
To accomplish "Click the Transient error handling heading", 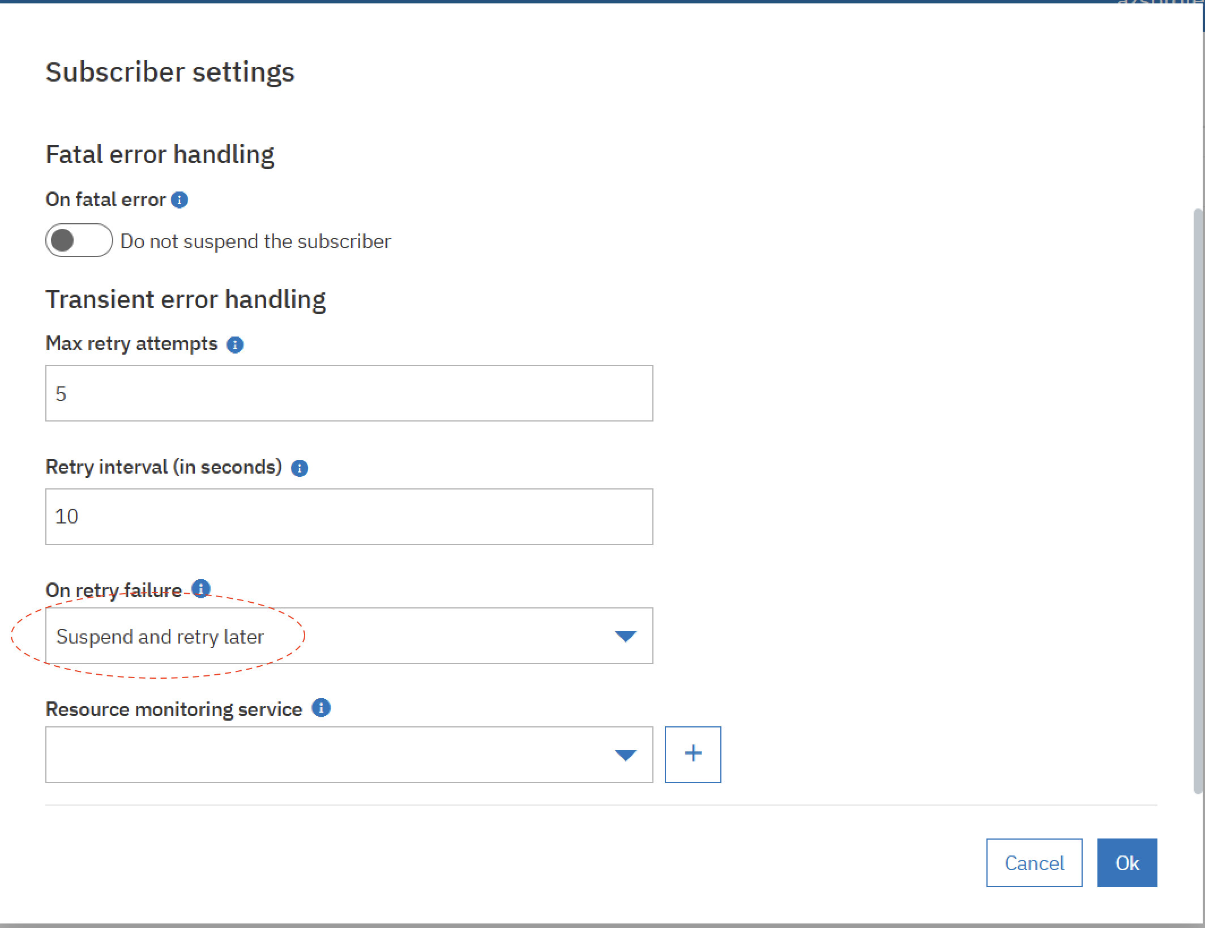I will 186,299.
